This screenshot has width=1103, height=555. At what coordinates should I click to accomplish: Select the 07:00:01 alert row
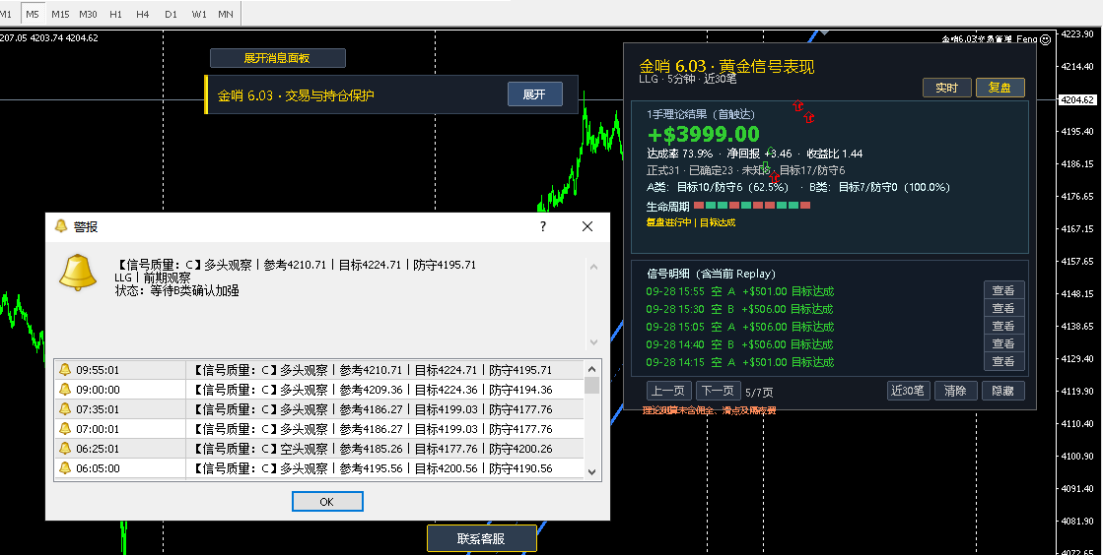(x=318, y=428)
